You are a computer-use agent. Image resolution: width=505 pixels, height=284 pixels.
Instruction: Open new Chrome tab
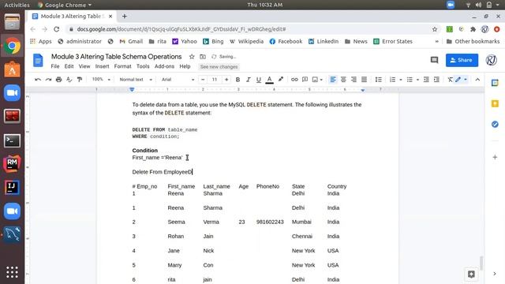(125, 16)
